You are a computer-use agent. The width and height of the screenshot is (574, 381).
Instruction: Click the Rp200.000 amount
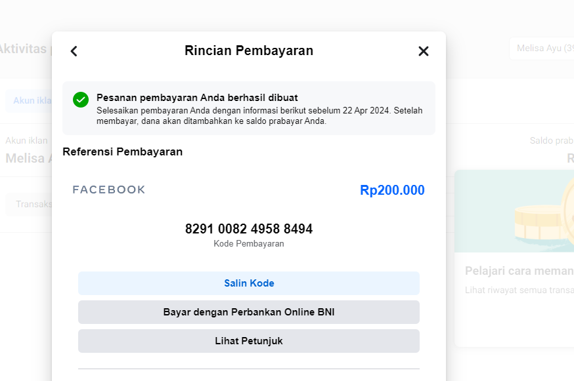click(392, 190)
